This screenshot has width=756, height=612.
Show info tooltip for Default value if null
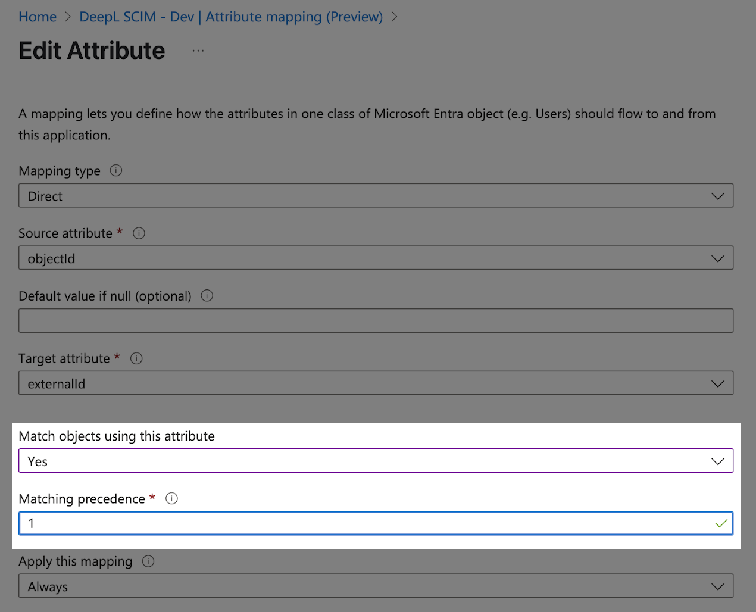tap(207, 296)
